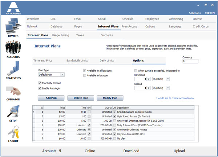
Task: Open the Credit Cards tab
Action: tap(201, 27)
